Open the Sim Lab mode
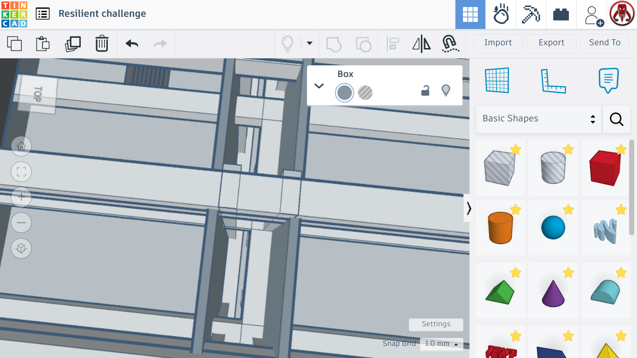This screenshot has width=637, height=358. click(x=501, y=14)
